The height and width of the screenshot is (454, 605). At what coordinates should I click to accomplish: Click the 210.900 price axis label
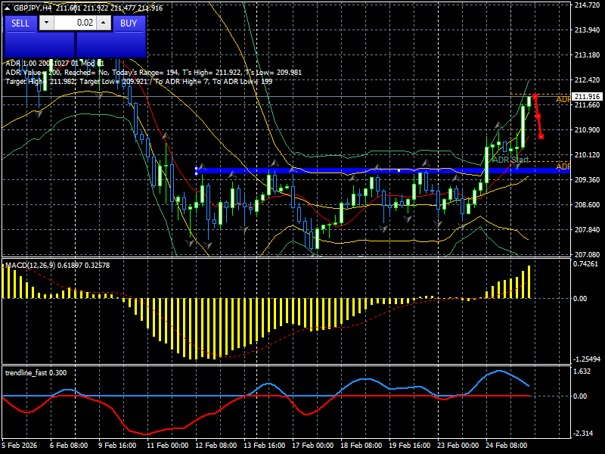click(587, 129)
